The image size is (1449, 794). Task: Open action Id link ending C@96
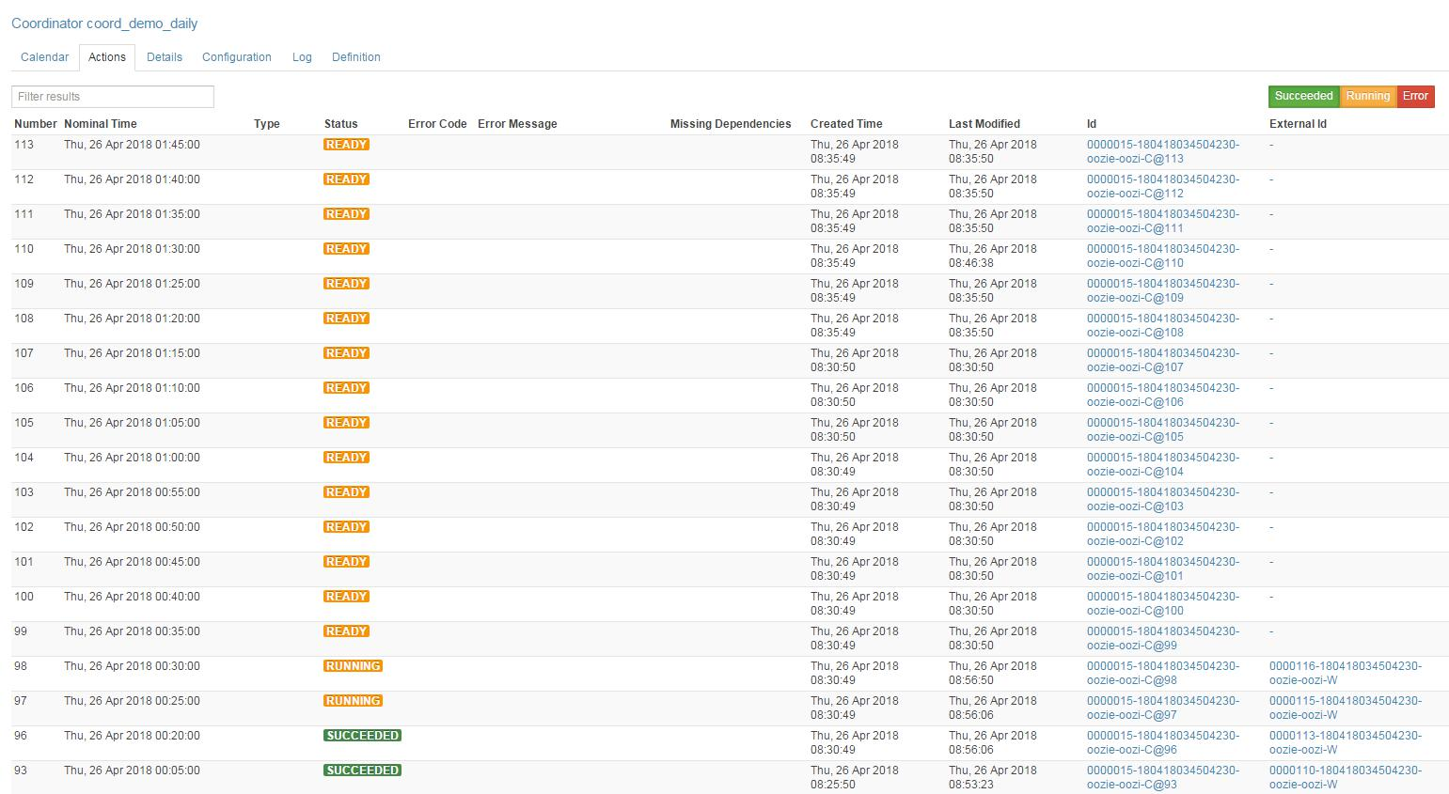(1163, 743)
